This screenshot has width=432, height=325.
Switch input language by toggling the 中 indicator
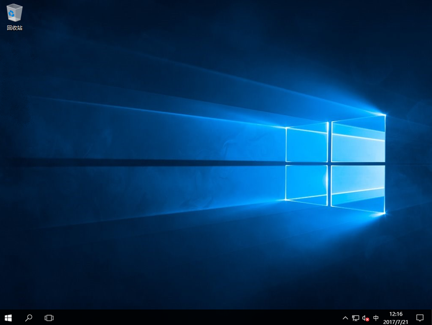(377, 318)
